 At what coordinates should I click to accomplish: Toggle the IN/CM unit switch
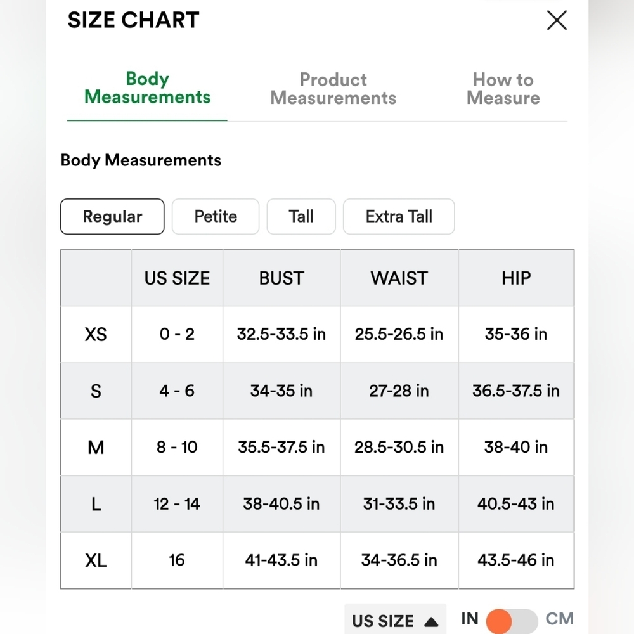tap(512, 621)
